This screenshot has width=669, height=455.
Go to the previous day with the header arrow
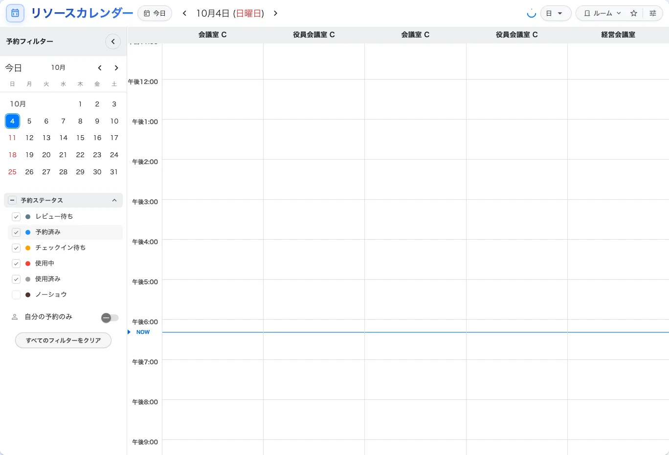point(184,13)
